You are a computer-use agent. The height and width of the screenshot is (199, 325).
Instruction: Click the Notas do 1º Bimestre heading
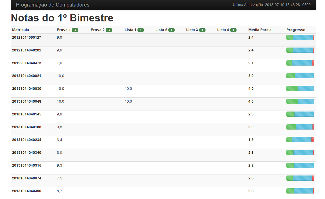[62, 18]
